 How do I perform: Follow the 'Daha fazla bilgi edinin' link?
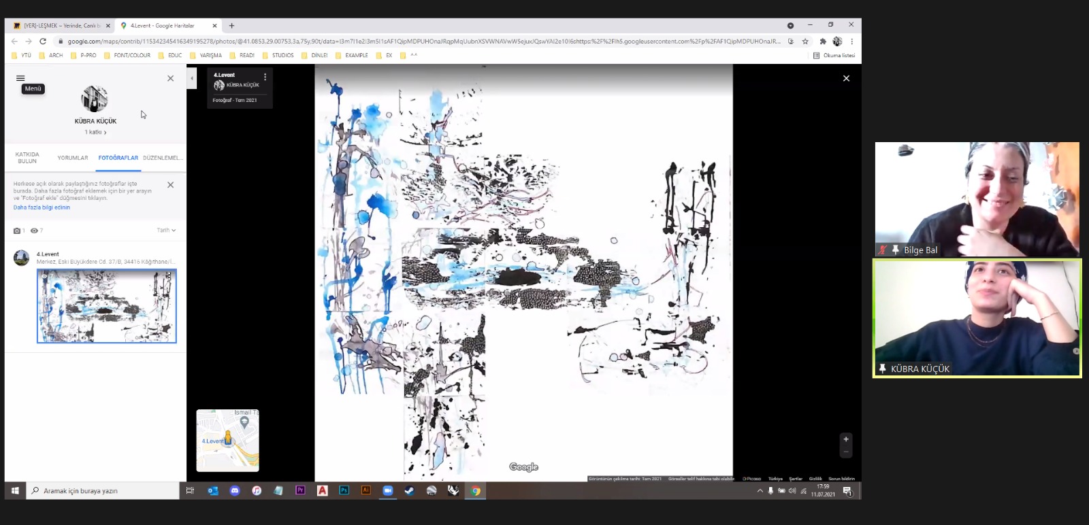point(42,207)
